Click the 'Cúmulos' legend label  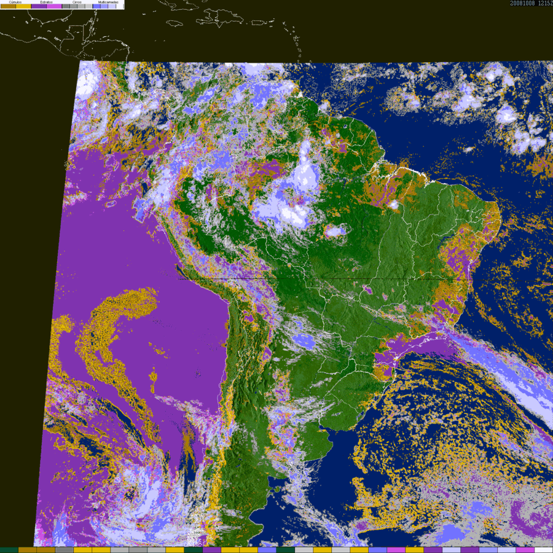(x=15, y=2)
